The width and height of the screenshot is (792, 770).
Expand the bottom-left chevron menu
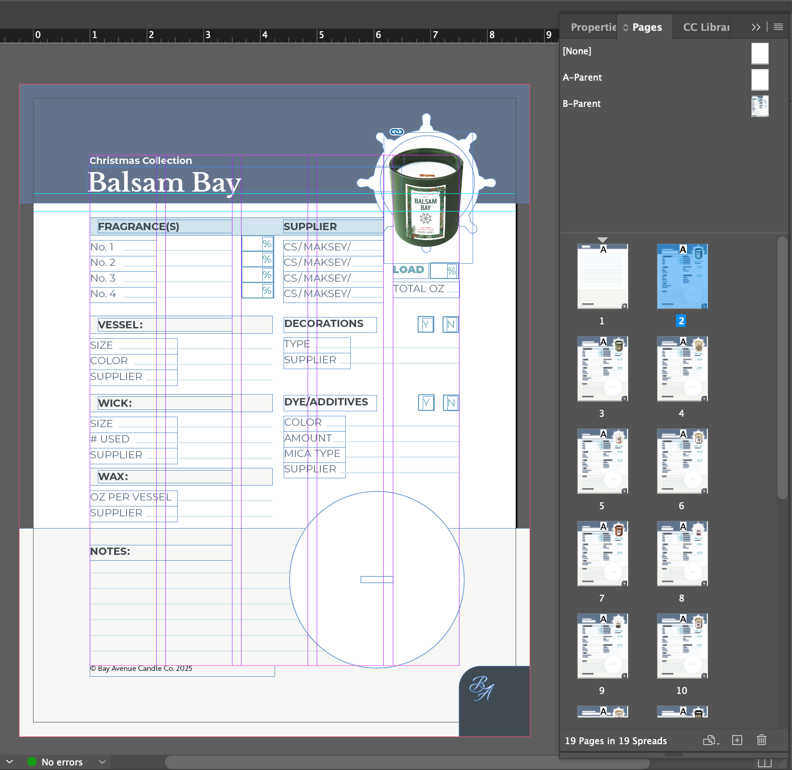pyautogui.click(x=9, y=762)
